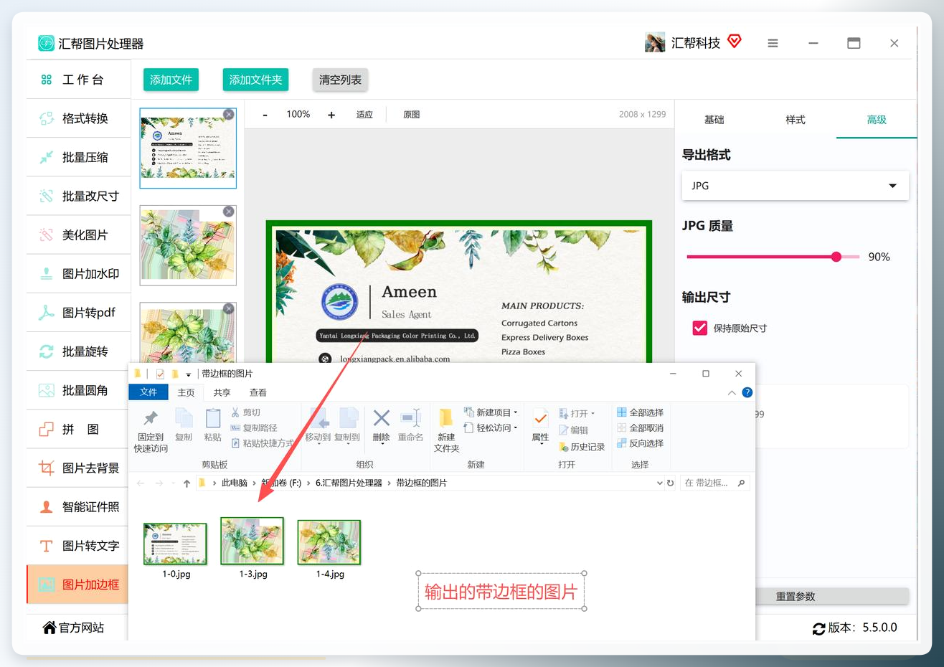Open the 工作台 workbench
Image resolution: width=944 pixels, height=667 pixels.
(79, 80)
